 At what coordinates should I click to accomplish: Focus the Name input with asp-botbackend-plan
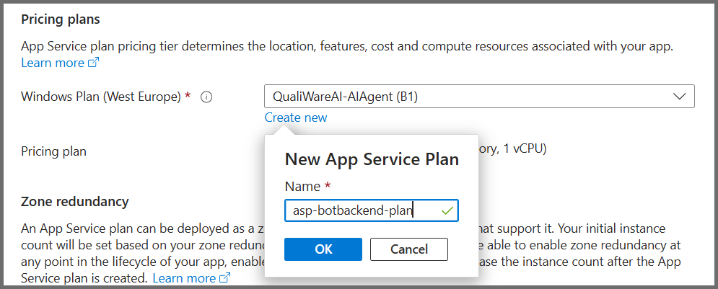point(361,210)
